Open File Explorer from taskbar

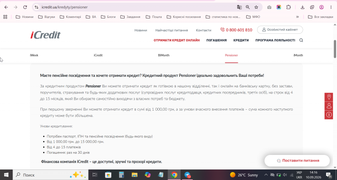tap(135, 175)
